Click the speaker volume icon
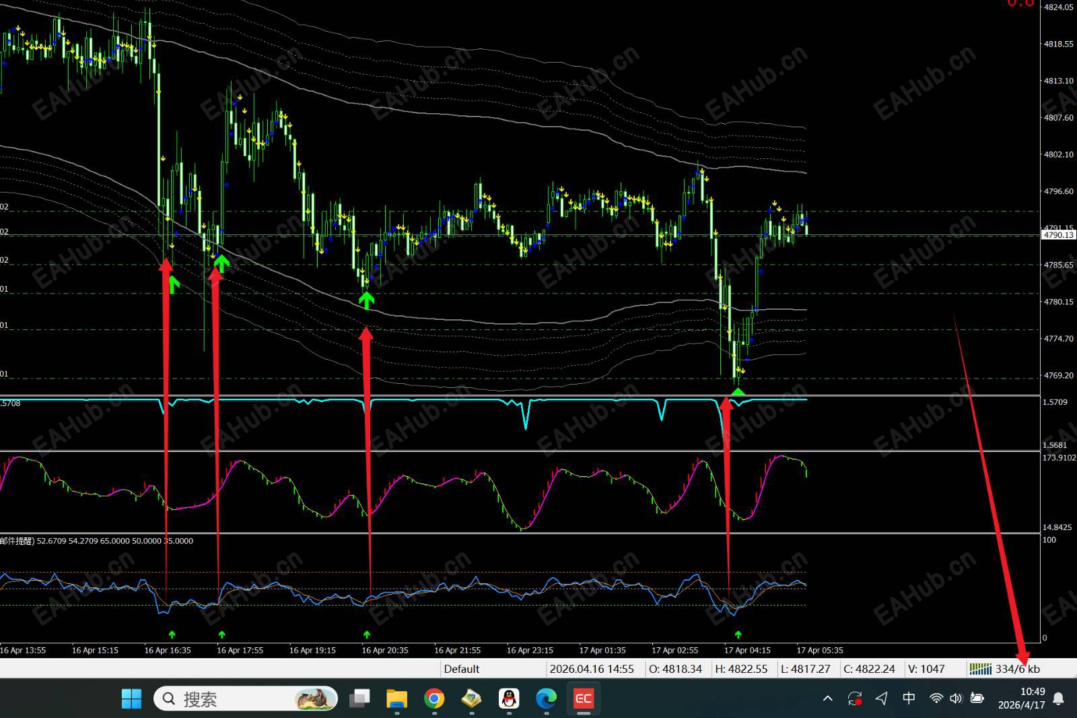 click(956, 698)
